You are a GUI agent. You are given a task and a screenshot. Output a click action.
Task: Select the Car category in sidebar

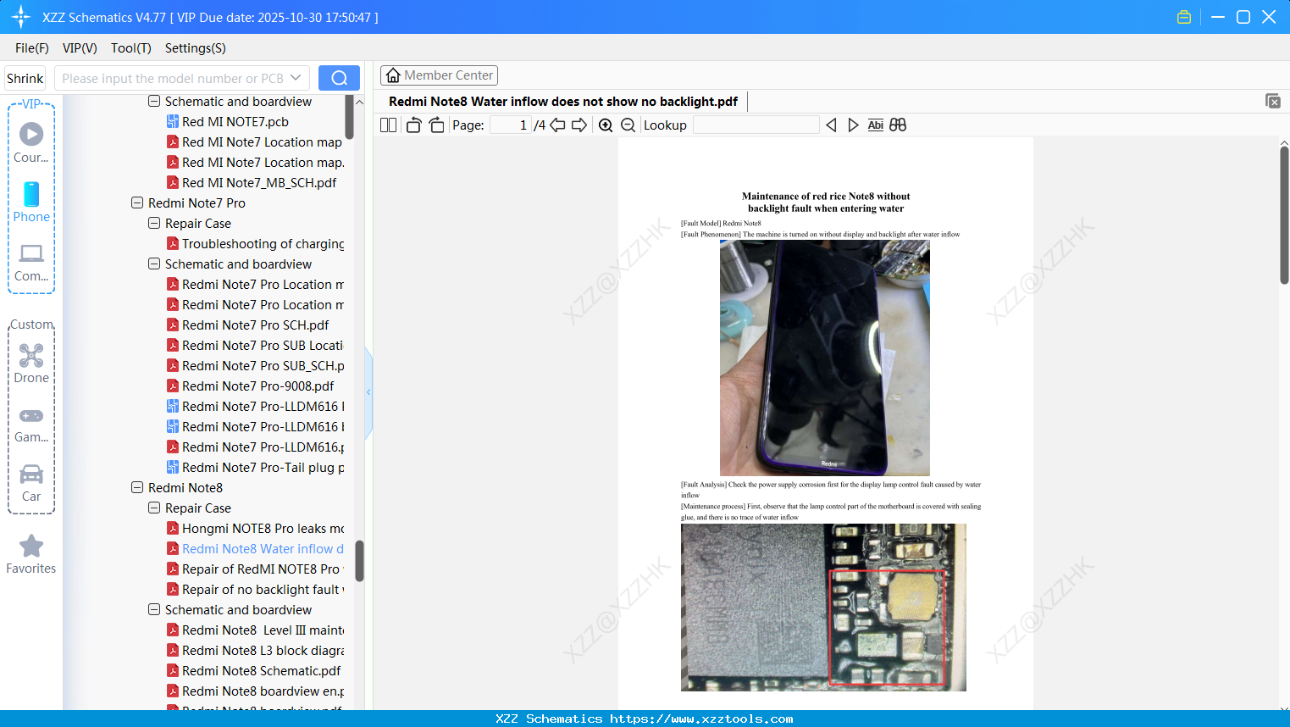coord(31,483)
